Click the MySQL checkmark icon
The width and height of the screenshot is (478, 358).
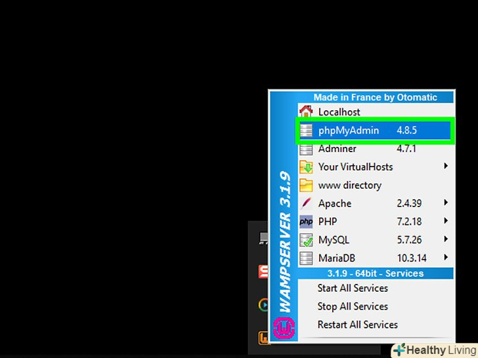[306, 240]
